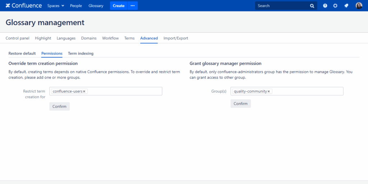Open the user profile avatar menu
Image resolution: width=368 pixels, height=184 pixels.
point(359,6)
